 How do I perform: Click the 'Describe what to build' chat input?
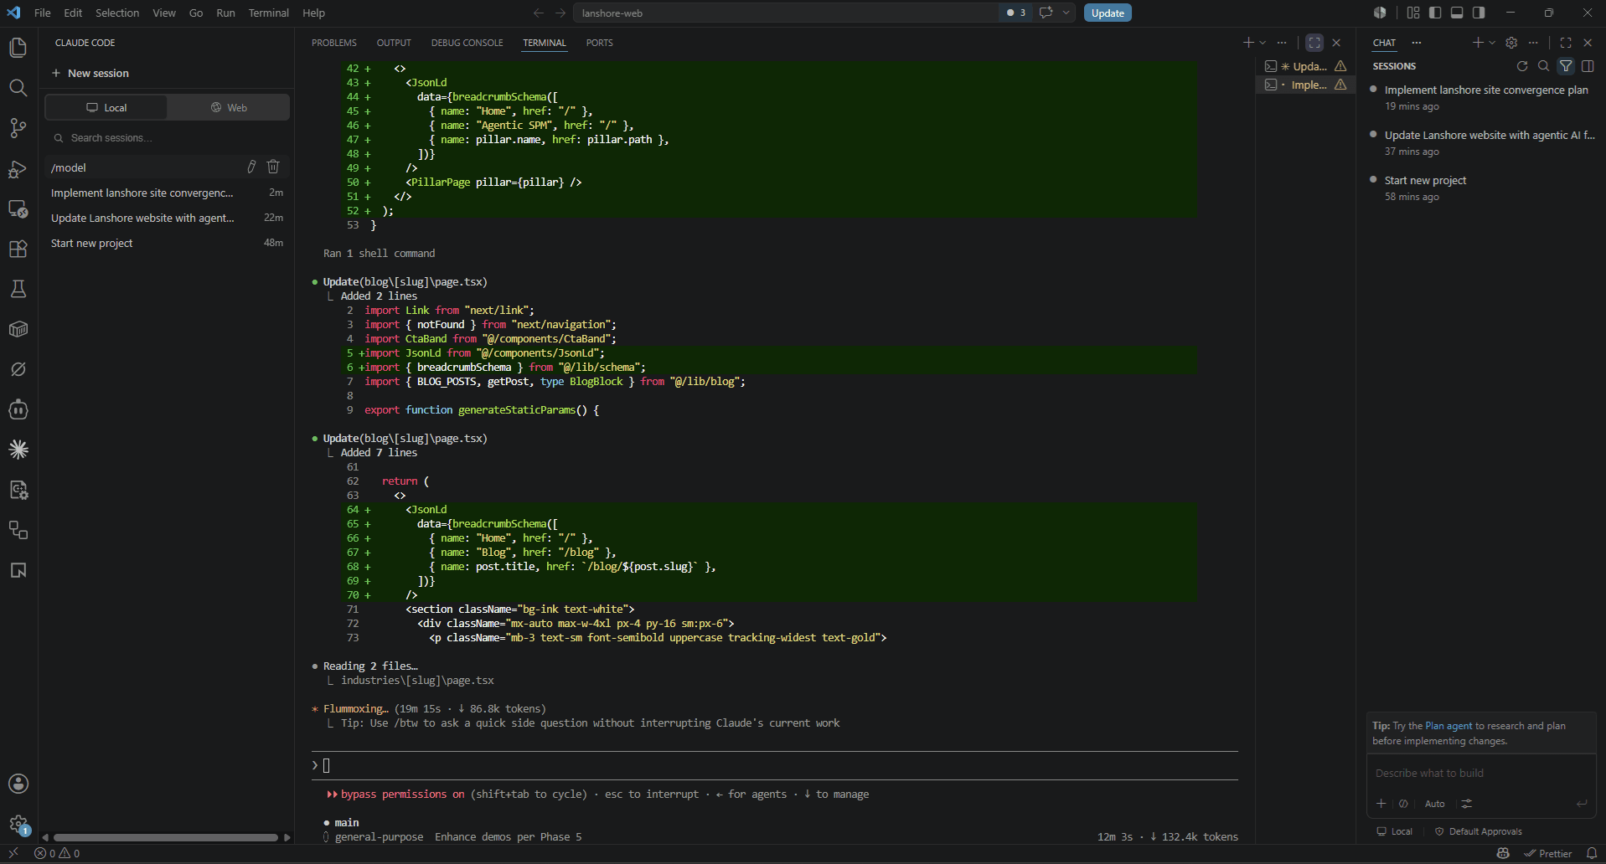point(1480,773)
